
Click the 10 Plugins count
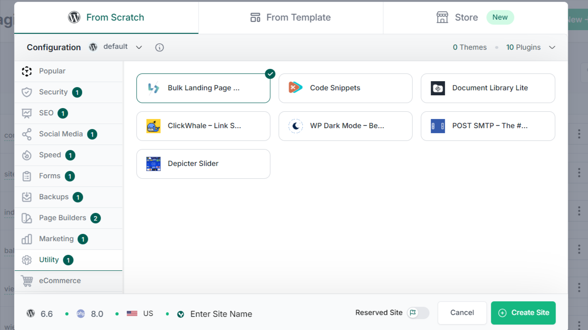(523, 47)
